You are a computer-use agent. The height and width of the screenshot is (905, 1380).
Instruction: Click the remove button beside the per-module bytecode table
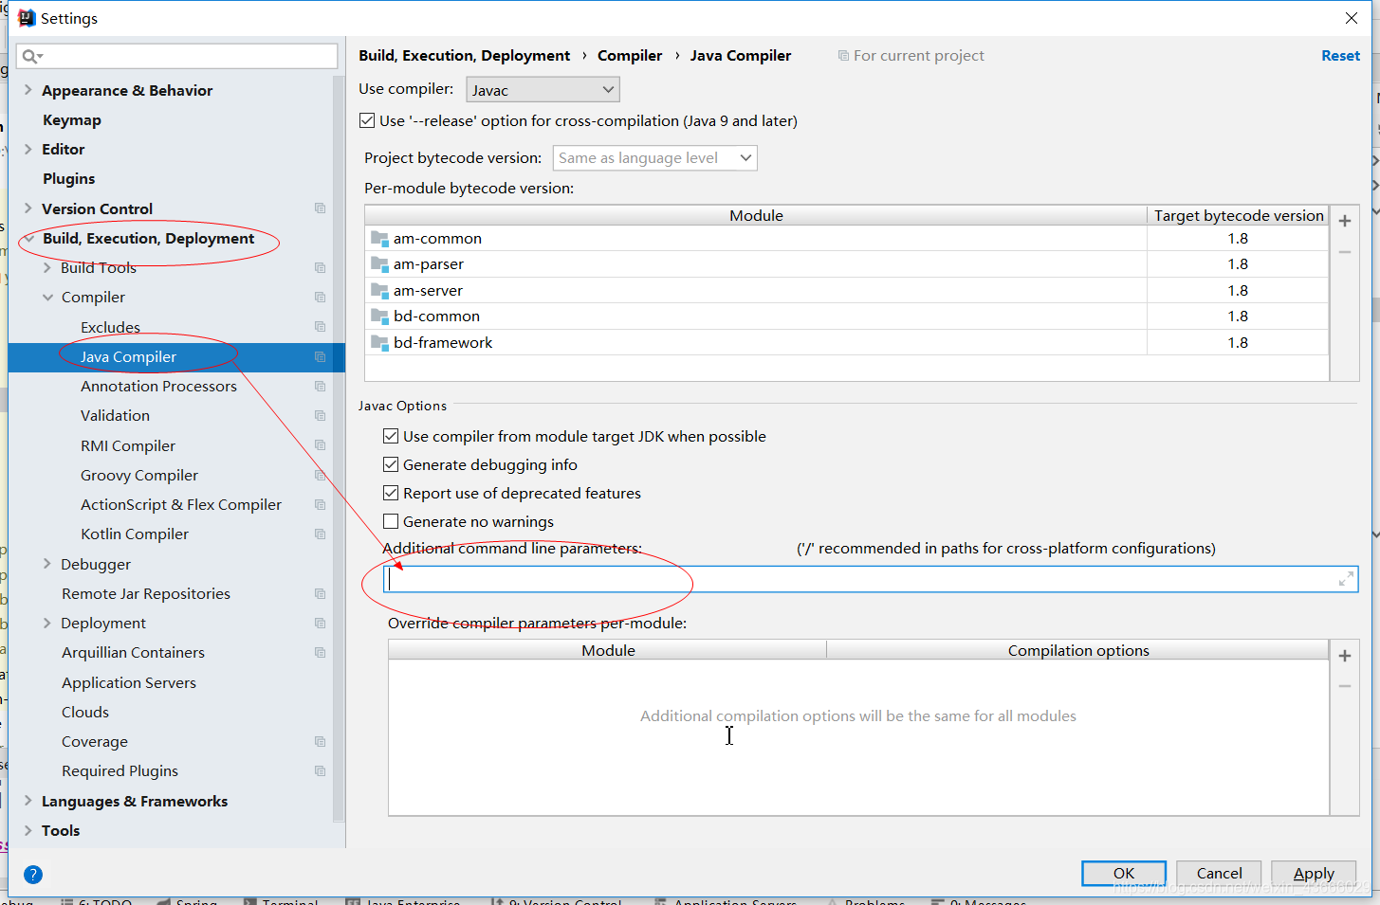coord(1344,252)
